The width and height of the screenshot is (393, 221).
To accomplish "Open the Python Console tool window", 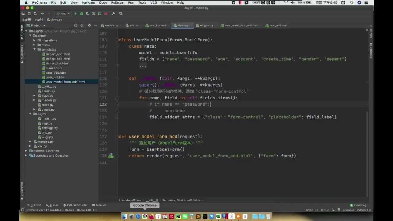I will point(75,205).
